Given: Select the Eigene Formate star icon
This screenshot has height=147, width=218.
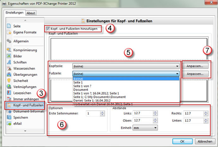Looking at the screenshot, I should (x=9, y=32).
